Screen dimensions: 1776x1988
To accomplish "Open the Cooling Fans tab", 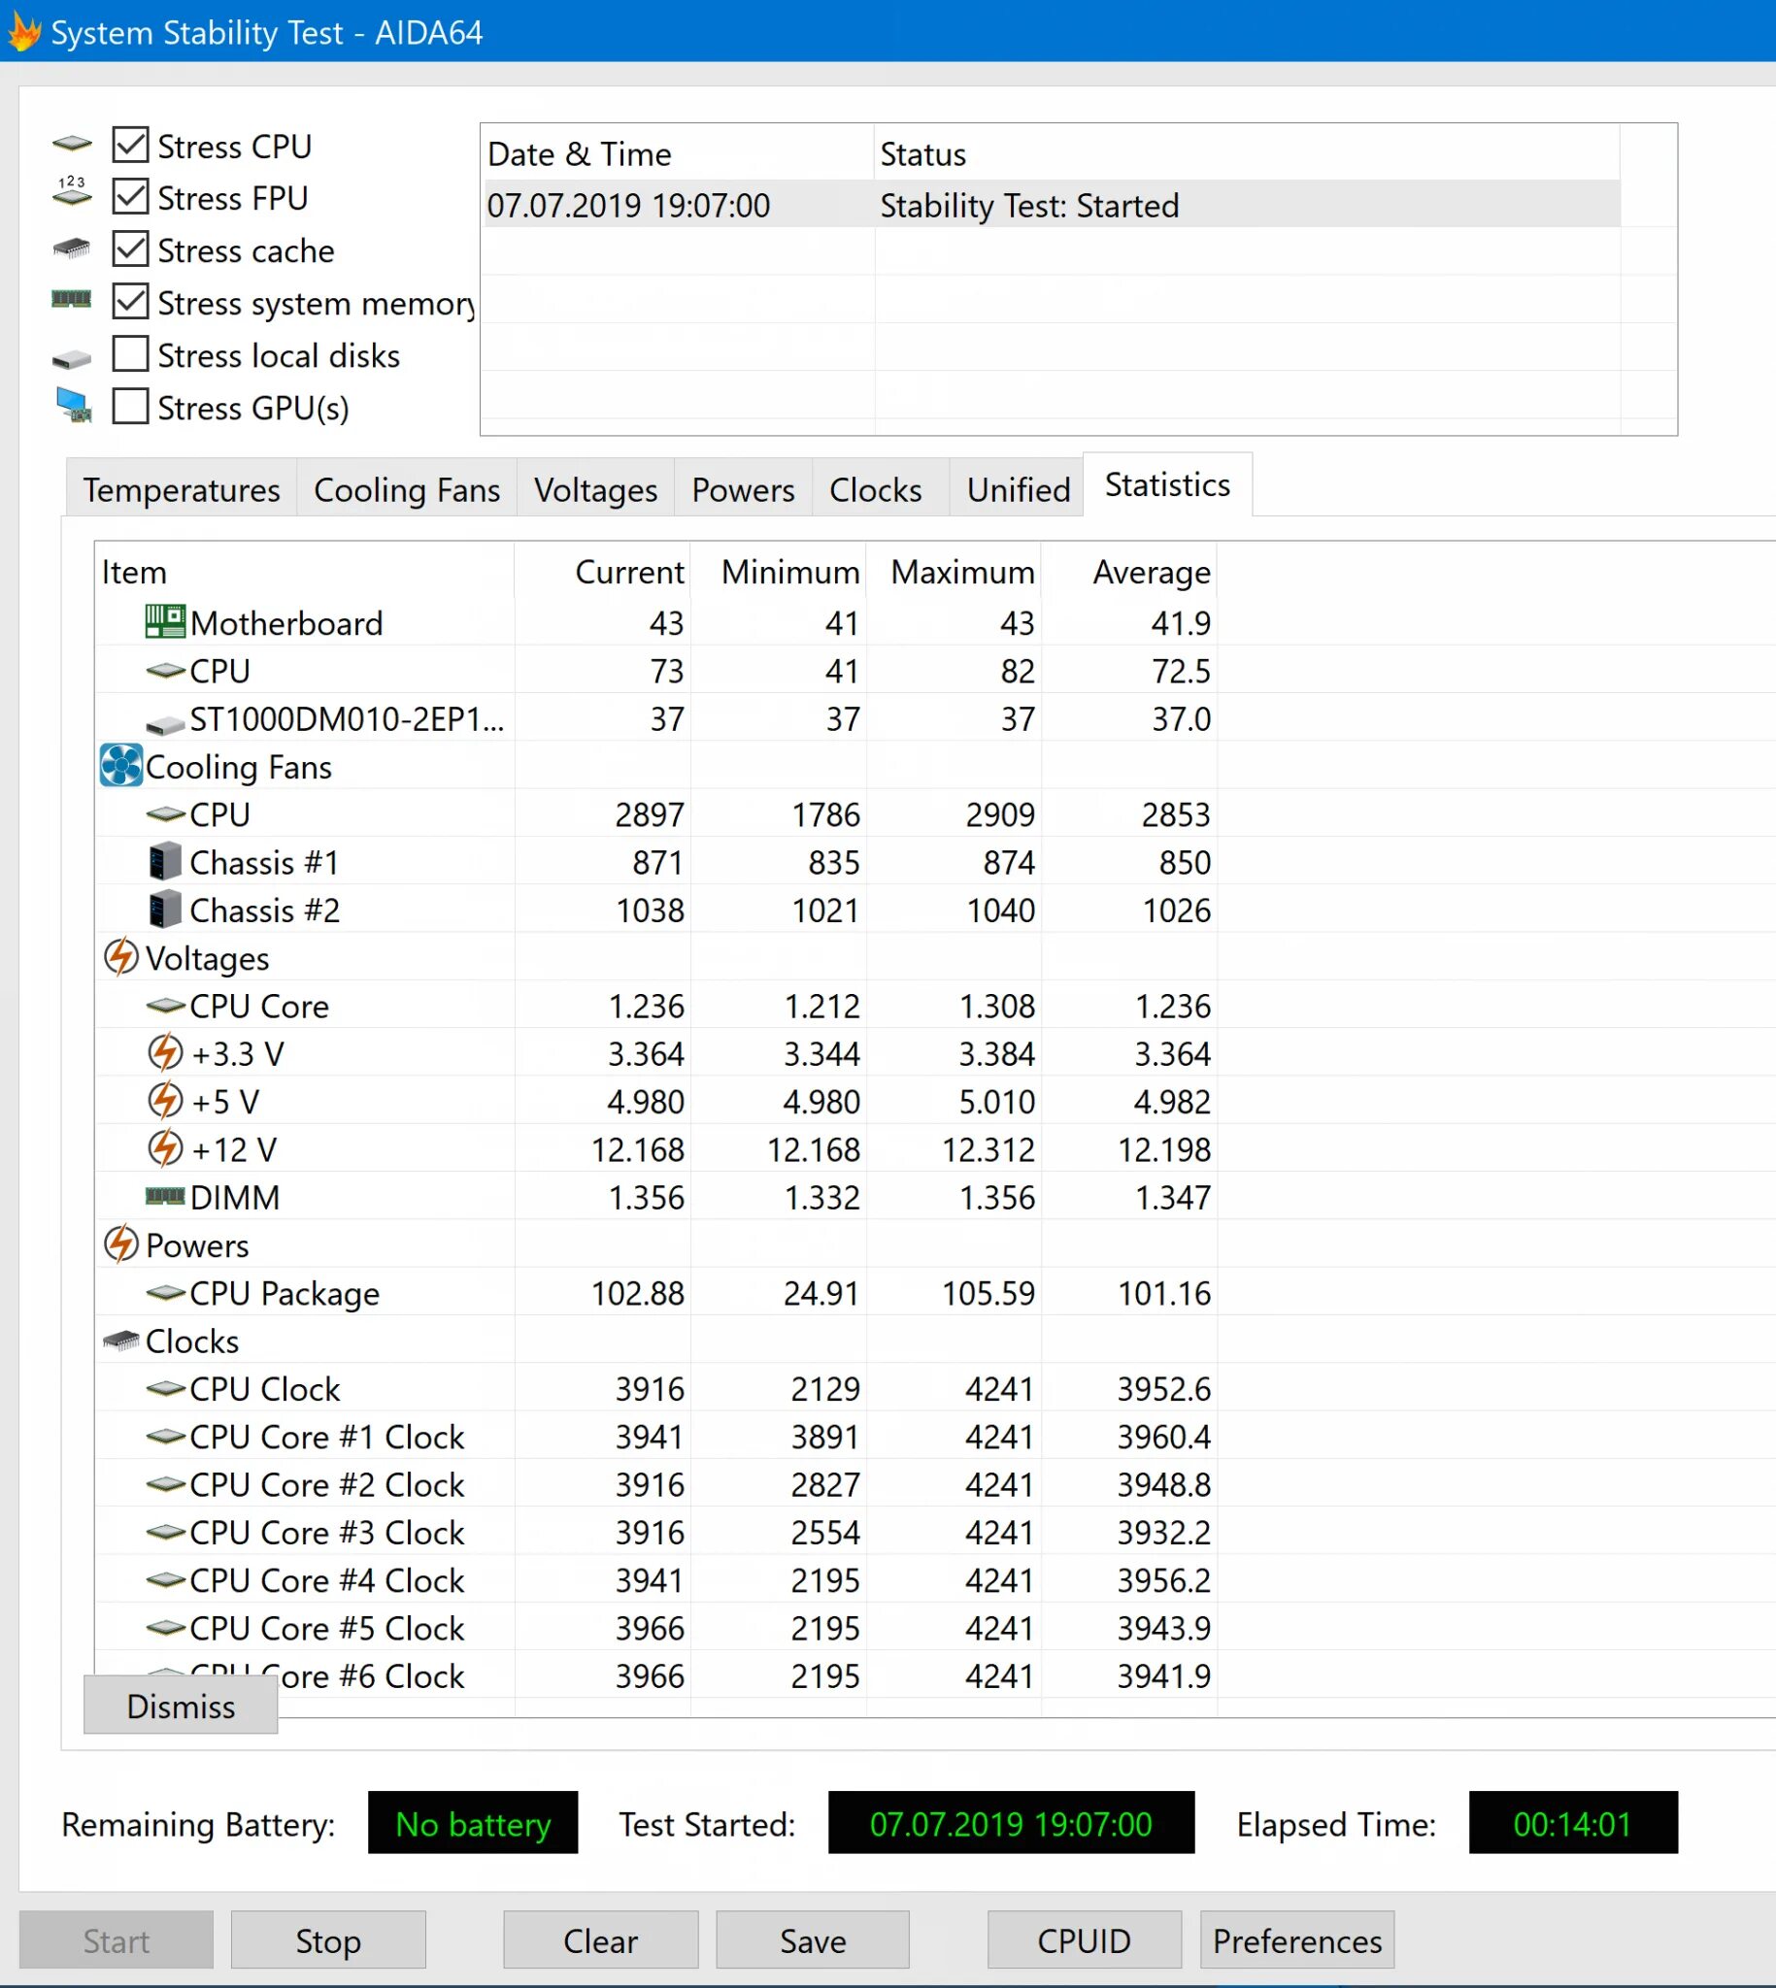I will [407, 488].
